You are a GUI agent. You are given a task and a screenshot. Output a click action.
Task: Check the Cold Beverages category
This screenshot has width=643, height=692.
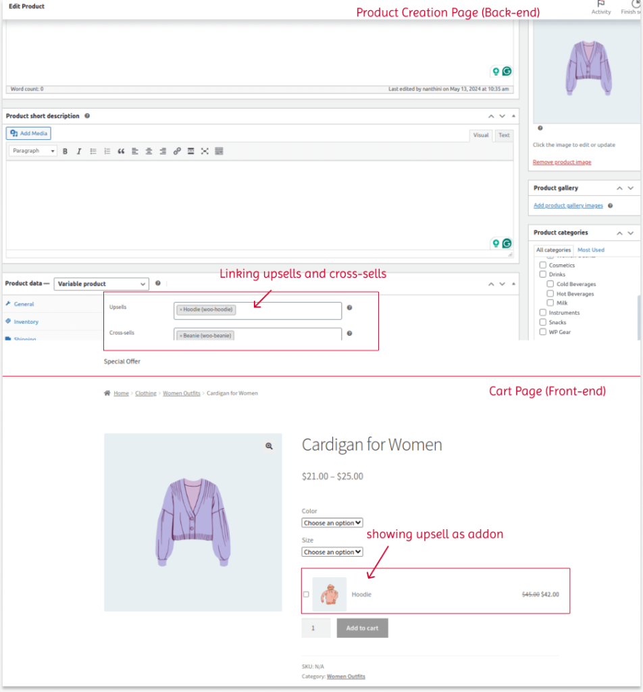click(550, 284)
